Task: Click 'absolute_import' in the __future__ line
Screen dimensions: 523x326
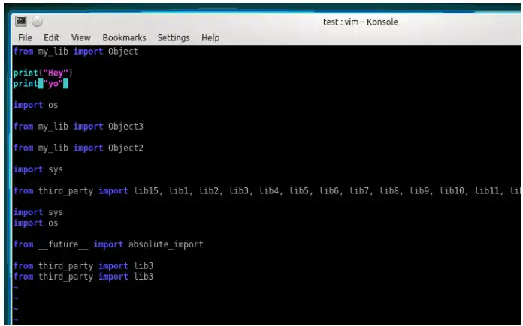Action: pyautogui.click(x=166, y=244)
